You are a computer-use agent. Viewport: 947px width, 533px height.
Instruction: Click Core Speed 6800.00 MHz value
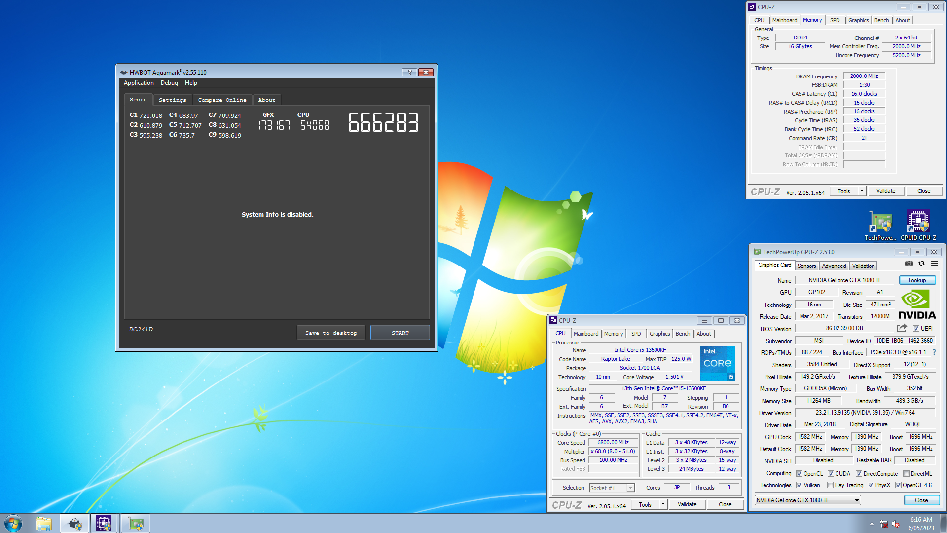[x=613, y=442]
